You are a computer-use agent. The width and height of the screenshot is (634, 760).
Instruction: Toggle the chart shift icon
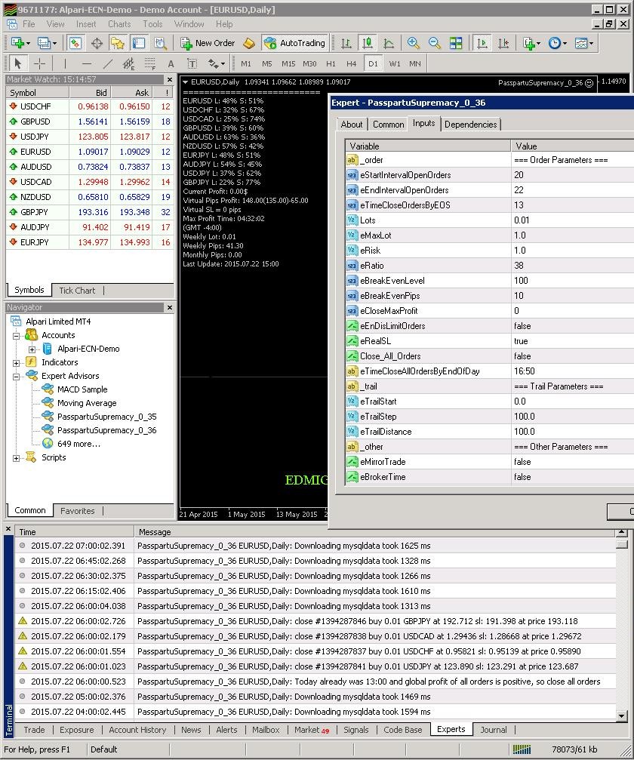[x=503, y=43]
